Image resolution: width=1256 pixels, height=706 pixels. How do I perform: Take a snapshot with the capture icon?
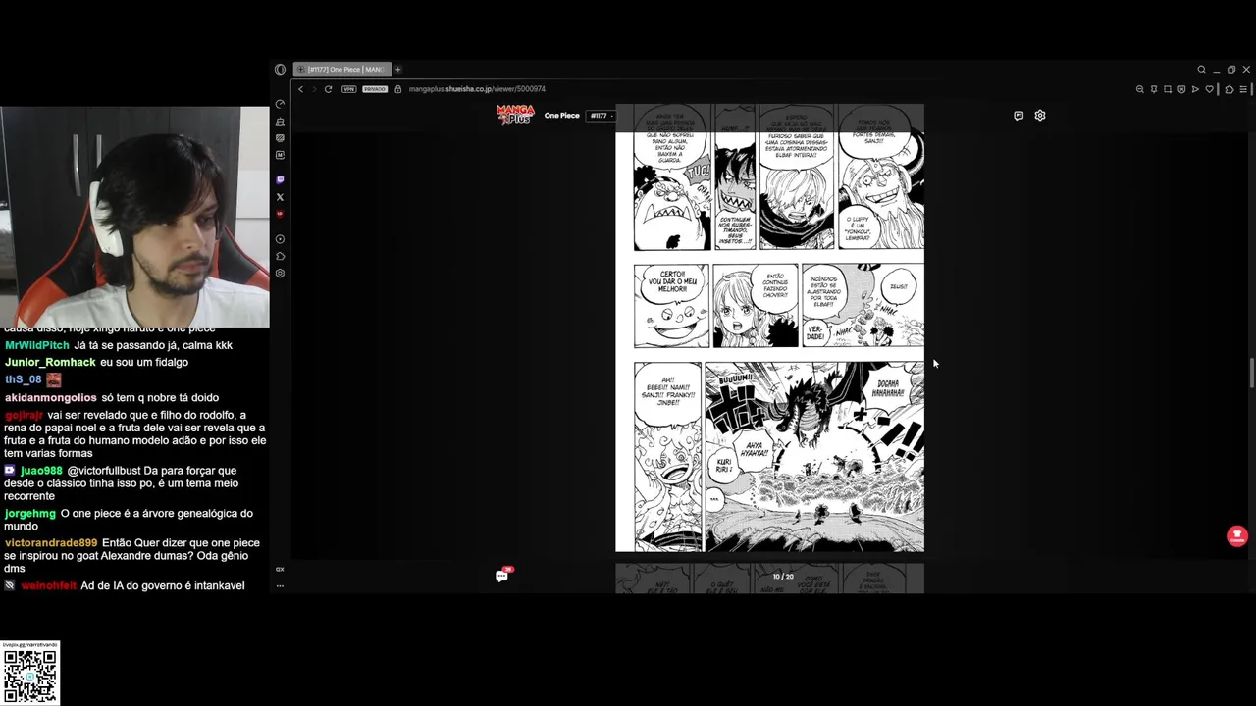tap(1168, 89)
